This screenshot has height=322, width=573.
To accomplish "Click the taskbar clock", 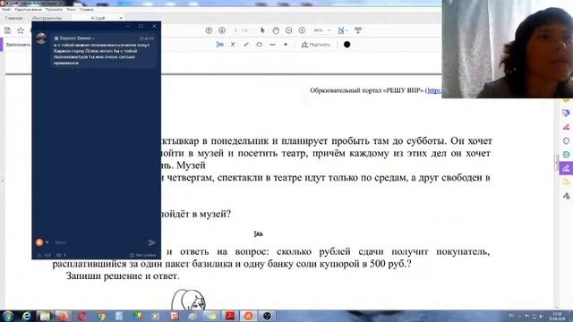I will tap(557, 316).
